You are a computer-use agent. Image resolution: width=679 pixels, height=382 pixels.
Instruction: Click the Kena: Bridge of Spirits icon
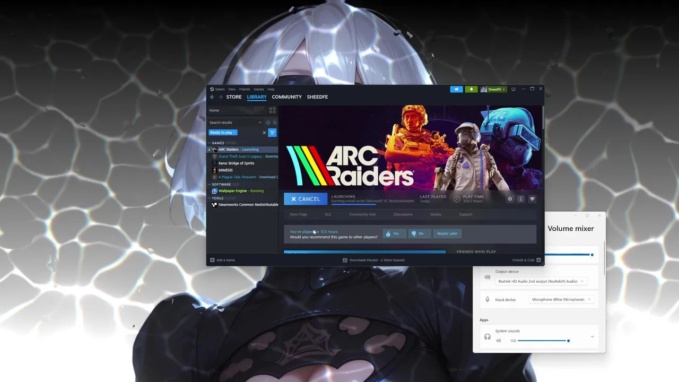coord(214,163)
